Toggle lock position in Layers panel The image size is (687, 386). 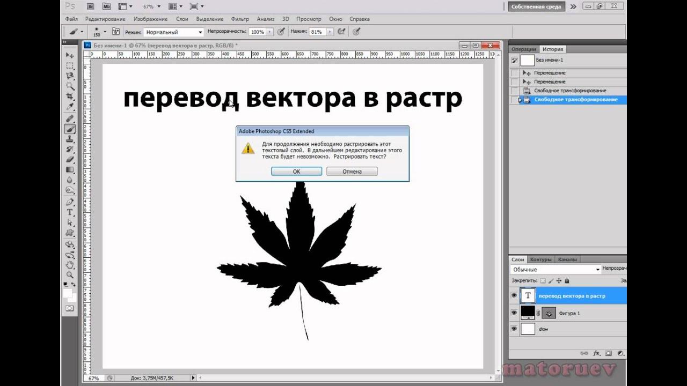pos(559,280)
